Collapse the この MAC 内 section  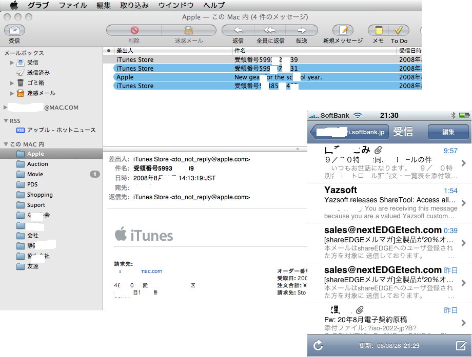coord(6,144)
